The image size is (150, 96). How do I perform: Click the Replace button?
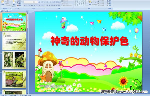[x=109, y=3]
